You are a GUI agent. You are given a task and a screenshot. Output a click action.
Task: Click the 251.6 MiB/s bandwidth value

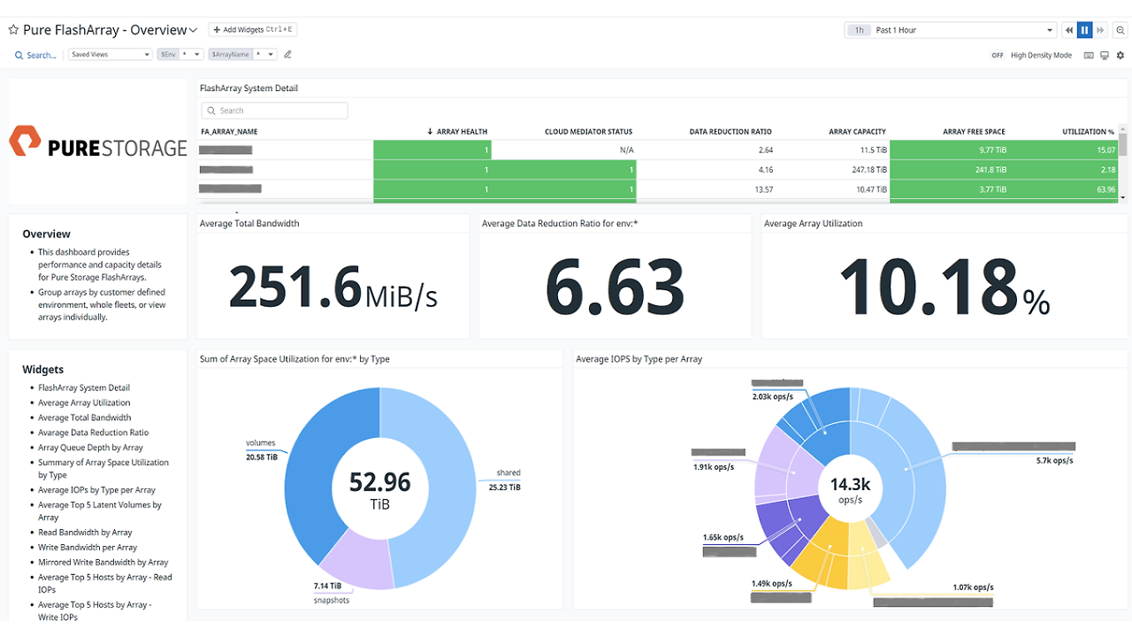[x=333, y=286]
